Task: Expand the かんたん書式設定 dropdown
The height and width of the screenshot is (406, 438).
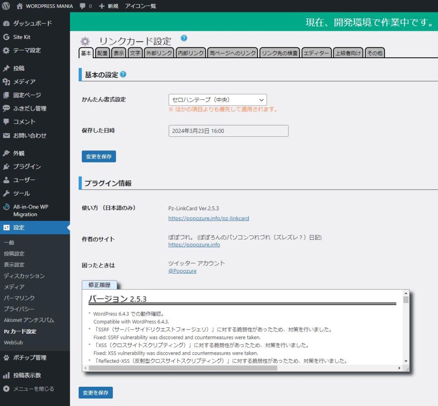Action: [217, 100]
